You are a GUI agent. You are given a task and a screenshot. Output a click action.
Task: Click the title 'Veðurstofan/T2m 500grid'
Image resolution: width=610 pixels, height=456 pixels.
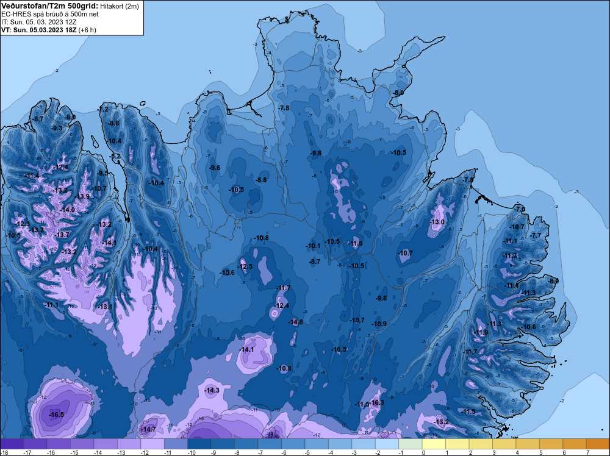(x=50, y=6)
